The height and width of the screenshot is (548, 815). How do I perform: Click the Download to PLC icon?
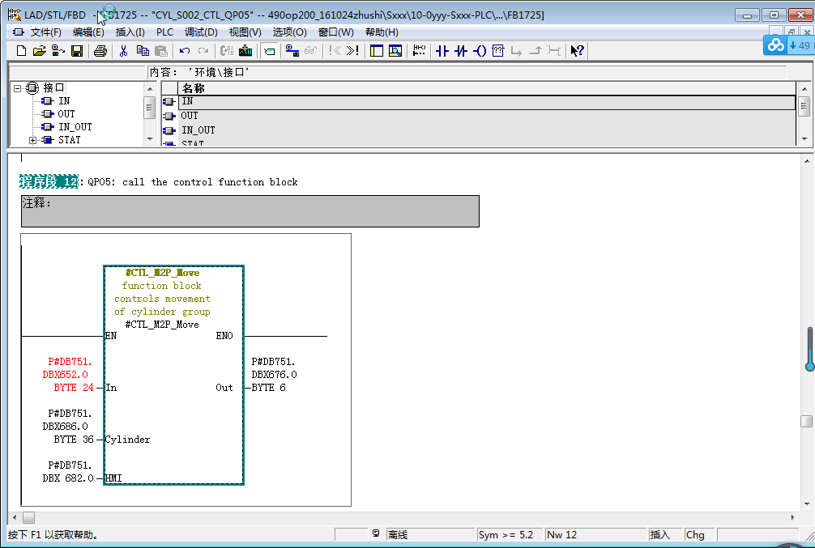(245, 51)
